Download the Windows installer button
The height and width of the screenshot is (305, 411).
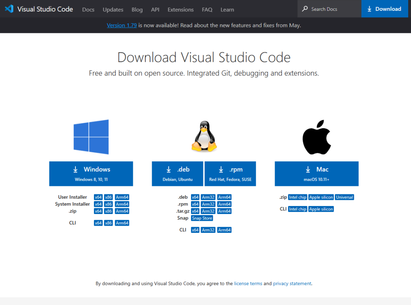pyautogui.click(x=91, y=174)
